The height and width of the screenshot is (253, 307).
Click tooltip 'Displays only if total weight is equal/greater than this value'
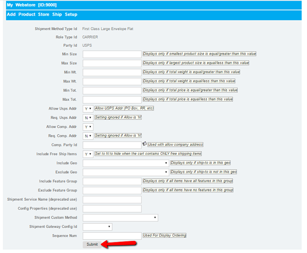pyautogui.click(x=191, y=72)
